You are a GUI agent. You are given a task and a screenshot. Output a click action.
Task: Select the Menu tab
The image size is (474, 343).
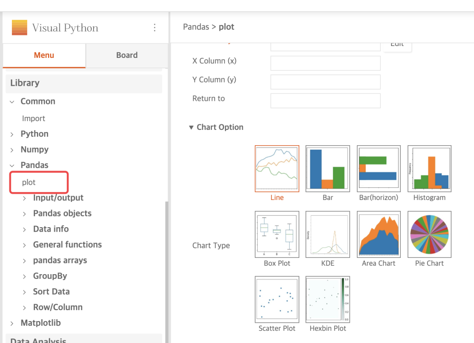click(x=44, y=55)
